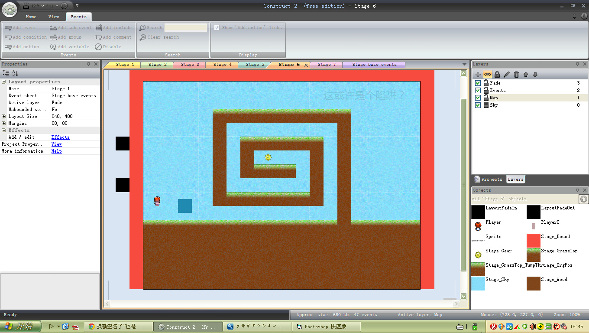Uncheck the Map layer visibility checkbox
The width and height of the screenshot is (589, 333).
point(478,98)
